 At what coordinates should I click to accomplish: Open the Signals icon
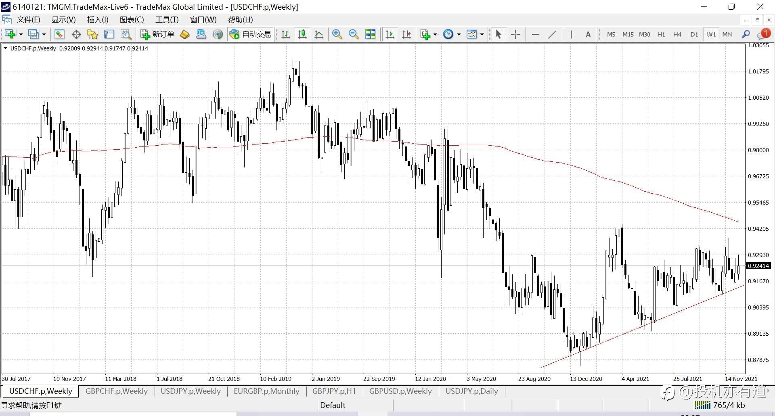[218, 34]
